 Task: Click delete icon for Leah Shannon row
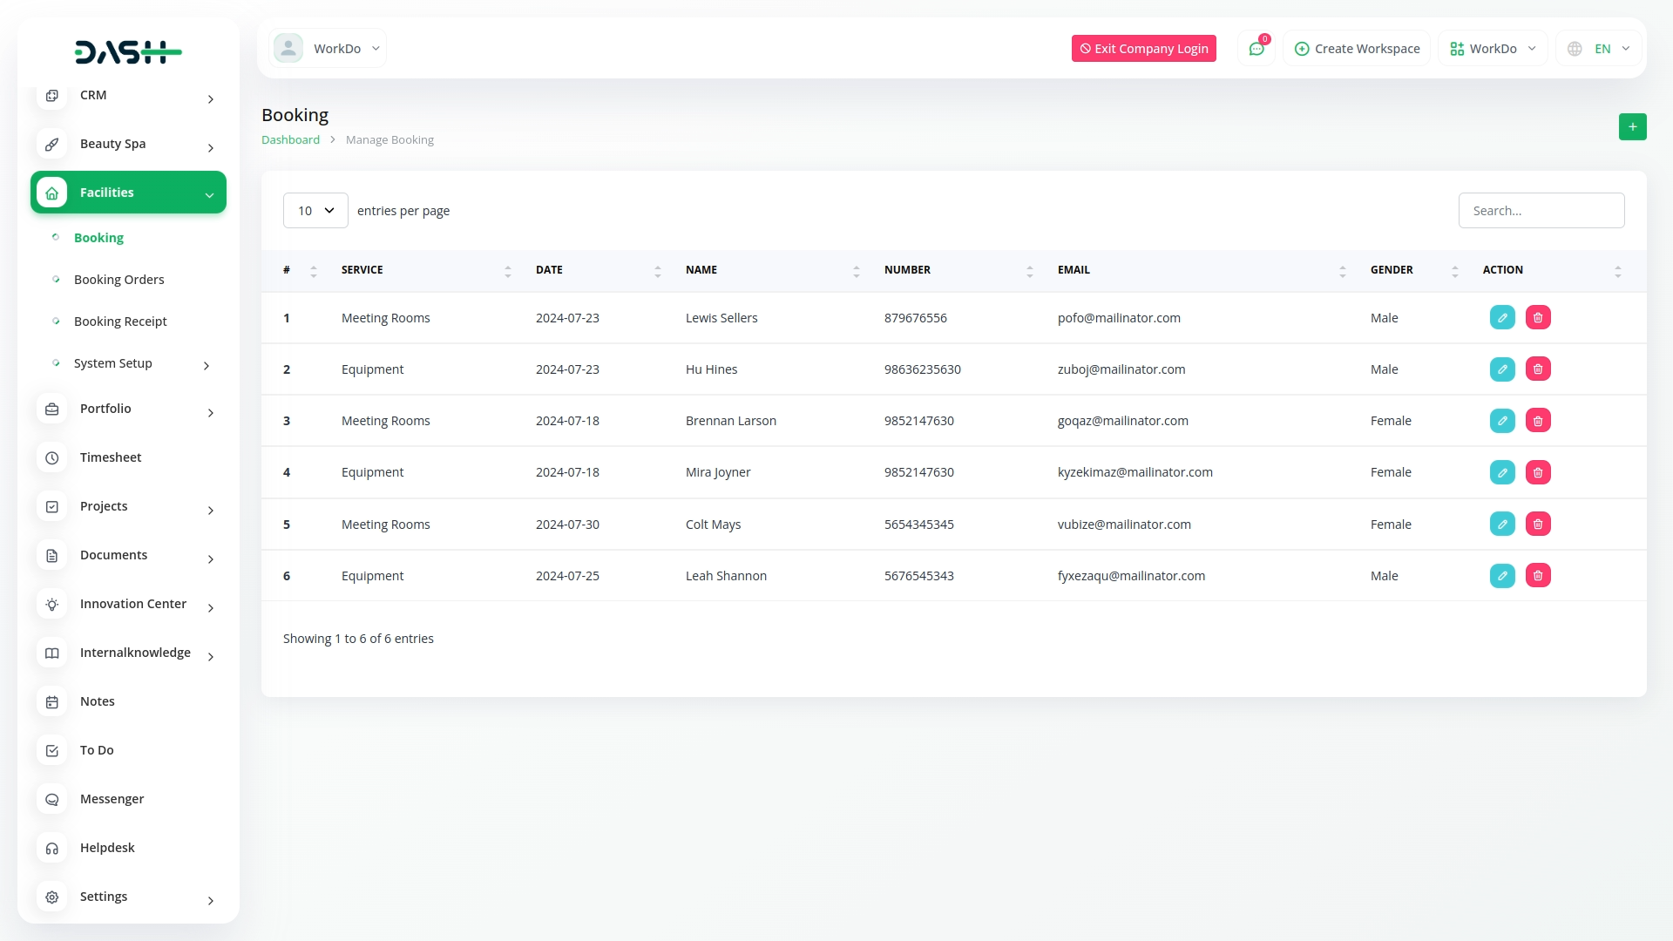click(1538, 576)
